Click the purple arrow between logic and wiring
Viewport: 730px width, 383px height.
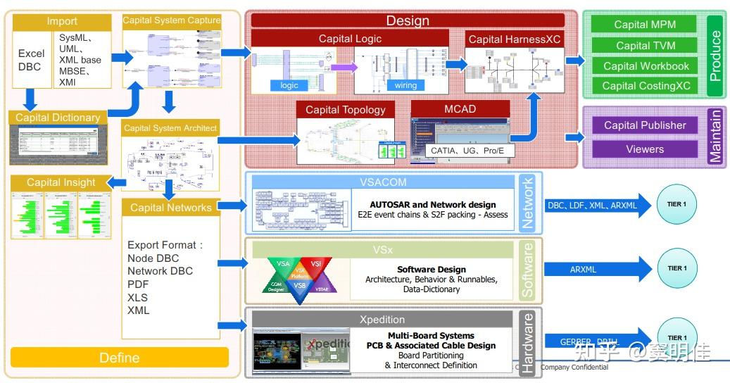[344, 67]
